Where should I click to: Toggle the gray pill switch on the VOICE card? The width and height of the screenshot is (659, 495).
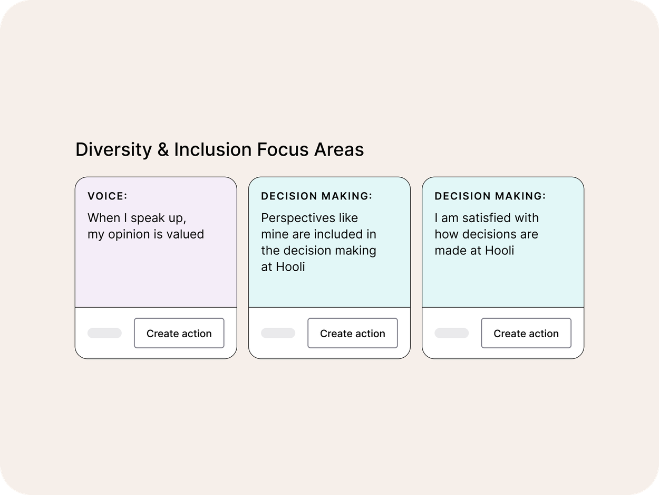(104, 333)
